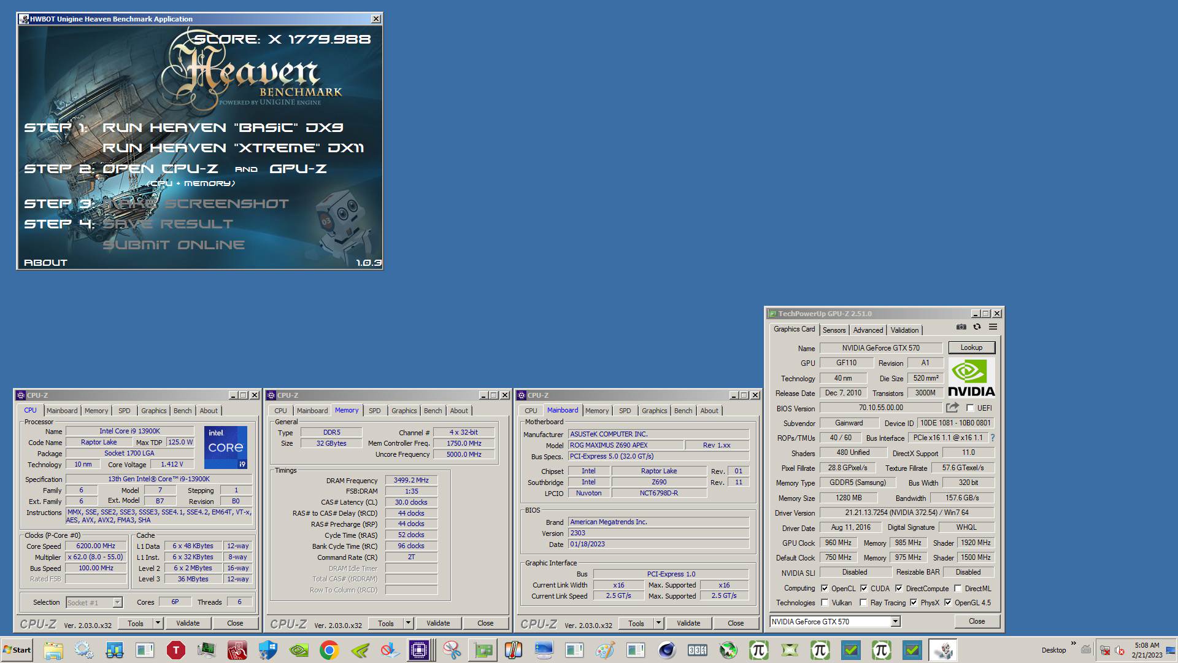Click the GPU-Z link in Heaven app
This screenshot has width=1178, height=663.
click(x=298, y=169)
